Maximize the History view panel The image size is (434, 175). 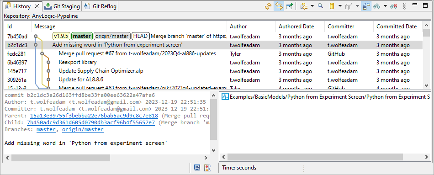click(x=426, y=5)
